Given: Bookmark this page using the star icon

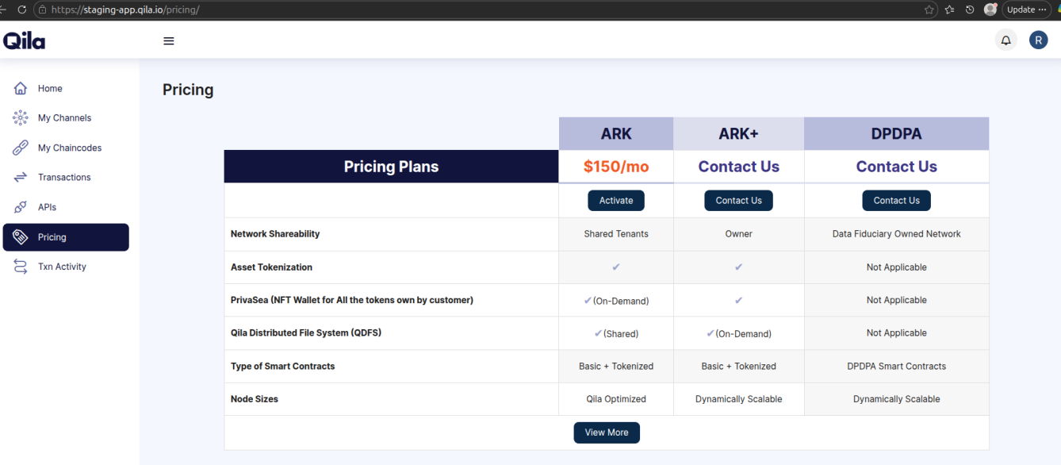Looking at the screenshot, I should (x=929, y=10).
